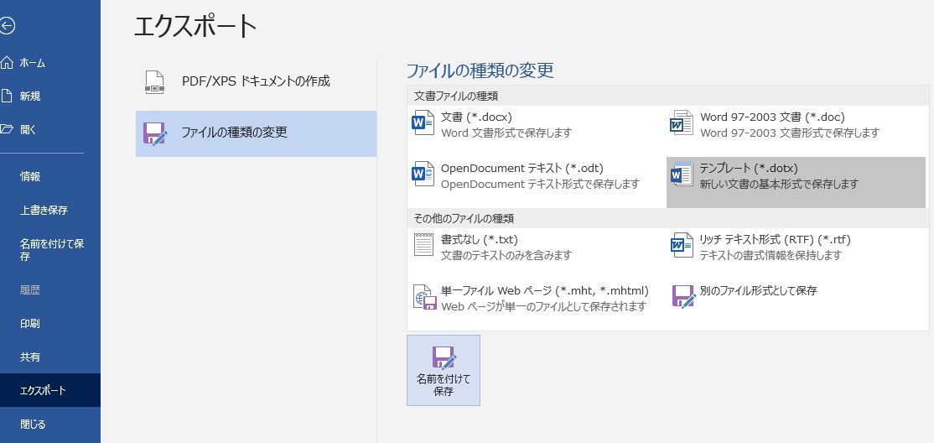Click the plain text notepad icon
934x443 pixels.
click(x=423, y=245)
